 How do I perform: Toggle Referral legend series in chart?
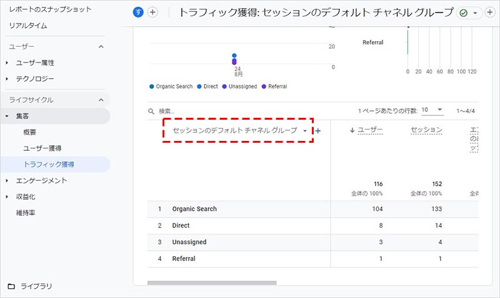274,87
